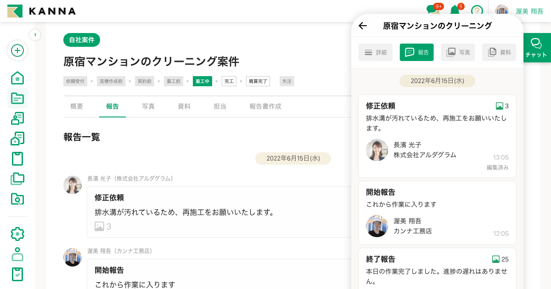Viewport: 551px width, 289px height.
Task: Select 資料 button in mobile panel
Action: pyautogui.click(x=499, y=52)
